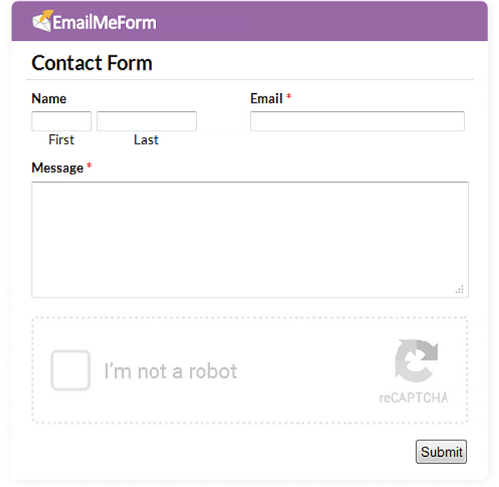This screenshot has width=499, height=487.
Task: Click the Last sublabel under name box
Action: (x=146, y=140)
